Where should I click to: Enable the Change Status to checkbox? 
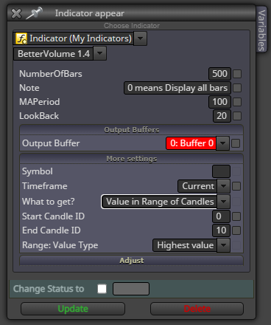pyautogui.click(x=102, y=289)
